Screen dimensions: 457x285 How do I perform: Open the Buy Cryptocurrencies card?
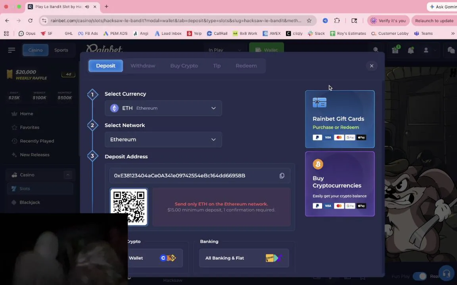tap(340, 184)
